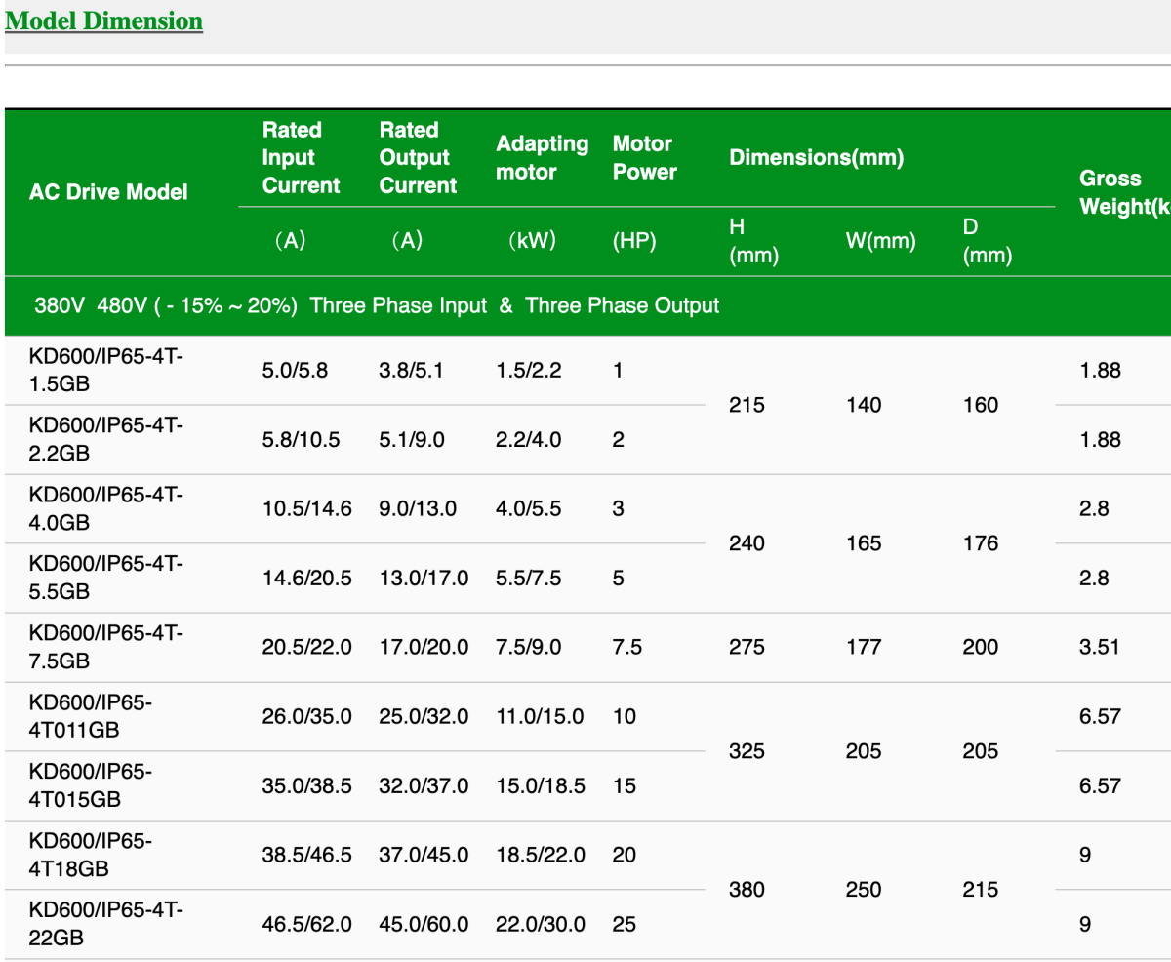1171x962 pixels.
Task: Click input current value "20.5/22.0"
Action: [307, 647]
